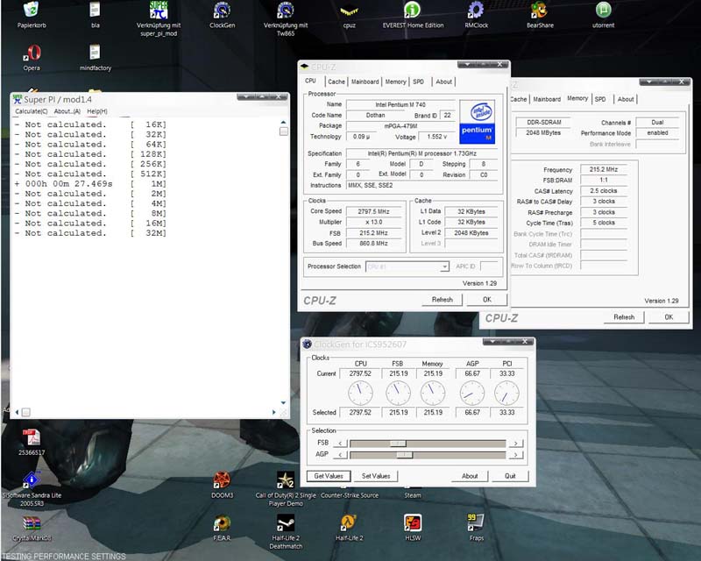701x561 pixels.
Task: Open the About..(A) menu in Super PI
Action: click(67, 111)
